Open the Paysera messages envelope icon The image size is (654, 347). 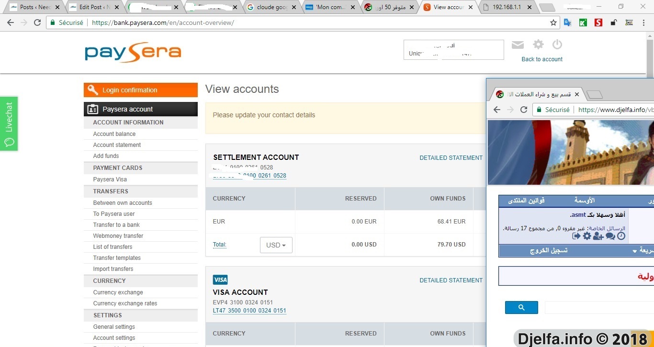click(x=518, y=45)
